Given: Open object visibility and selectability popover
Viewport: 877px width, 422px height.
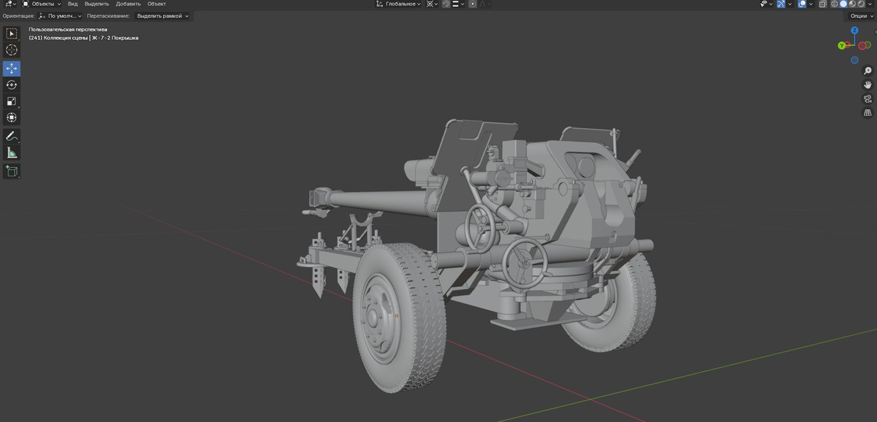Looking at the screenshot, I should click(767, 4).
